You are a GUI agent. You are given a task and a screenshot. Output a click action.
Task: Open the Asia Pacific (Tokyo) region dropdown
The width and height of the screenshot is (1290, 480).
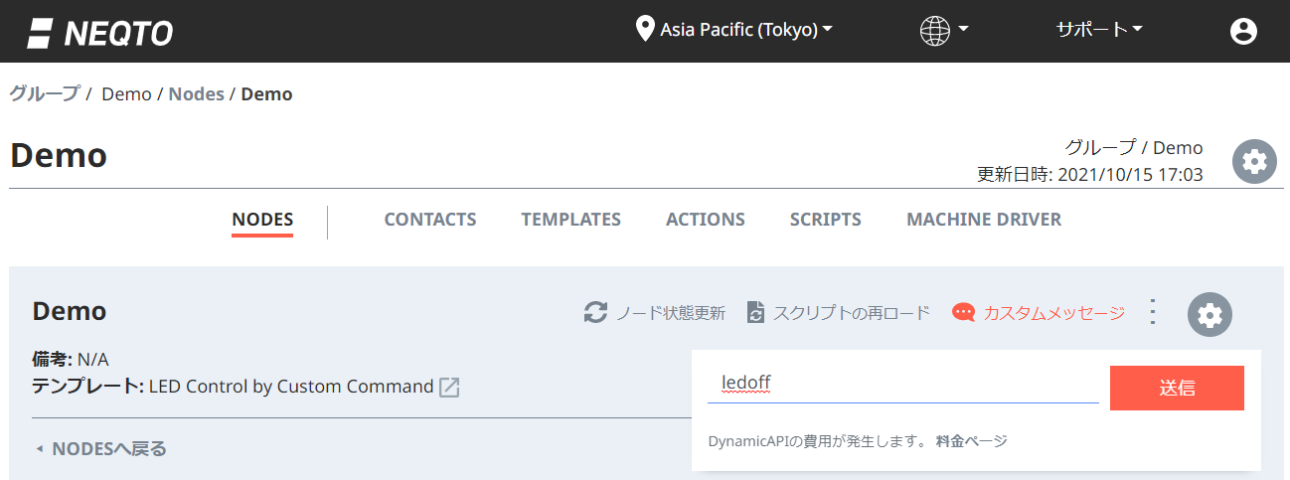tap(734, 30)
